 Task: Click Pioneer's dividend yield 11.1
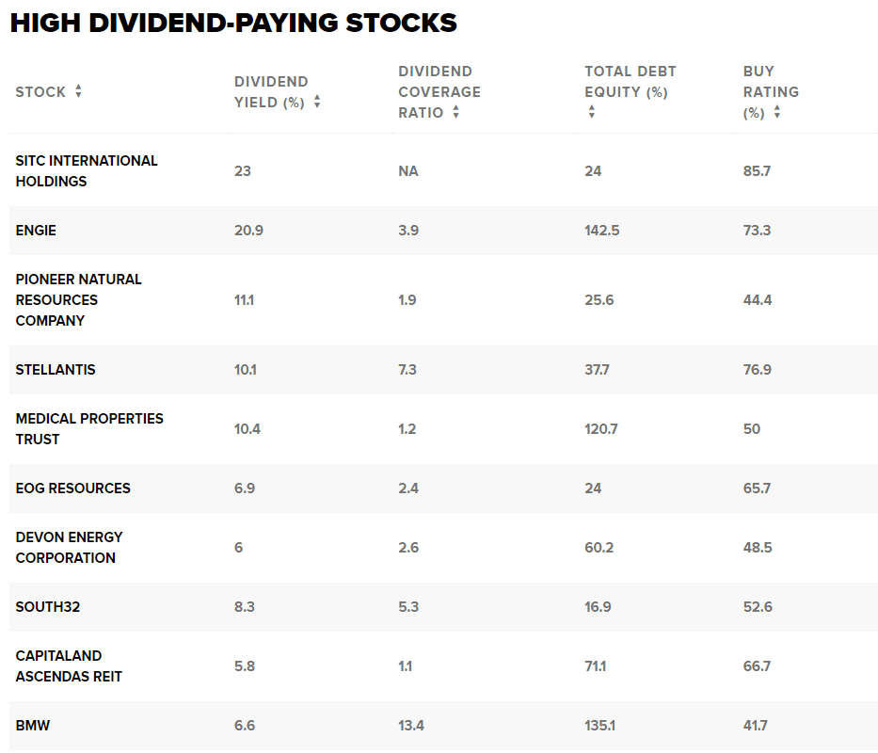coord(244,299)
